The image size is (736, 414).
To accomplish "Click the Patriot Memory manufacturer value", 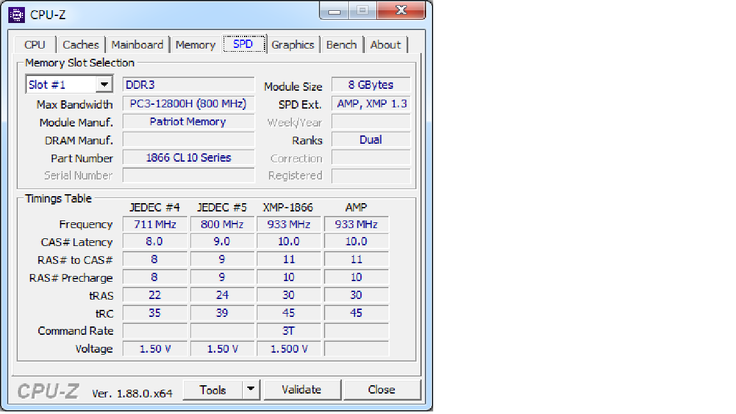I will (x=188, y=121).
